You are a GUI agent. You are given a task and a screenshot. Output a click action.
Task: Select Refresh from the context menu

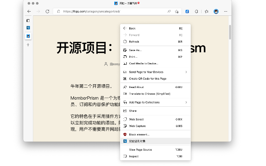click(134, 41)
